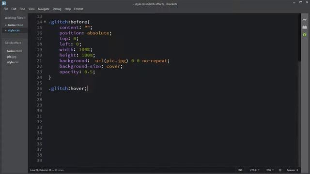The width and height of the screenshot is (310, 174).
Task: Open the Glitch effect project dropdown
Action: [14, 43]
